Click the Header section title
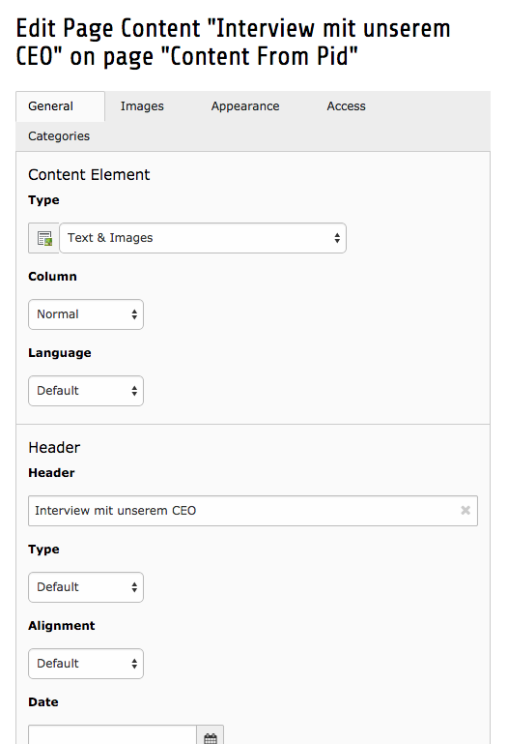Screen dimensions: 508x744 pos(54,447)
